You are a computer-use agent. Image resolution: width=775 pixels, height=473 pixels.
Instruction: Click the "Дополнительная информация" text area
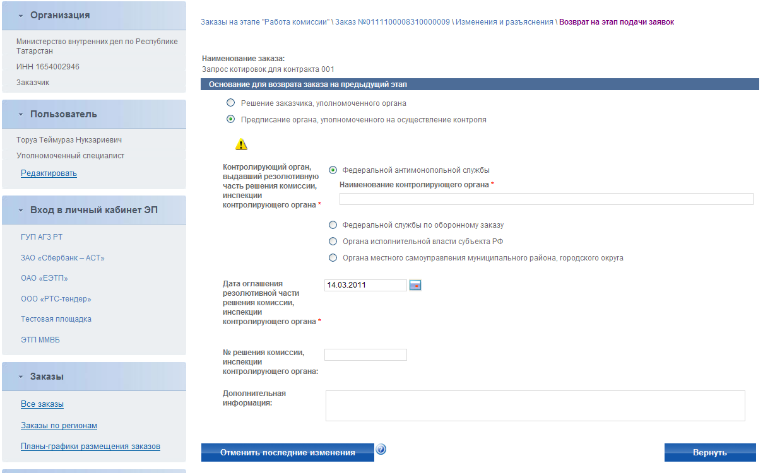pos(535,406)
